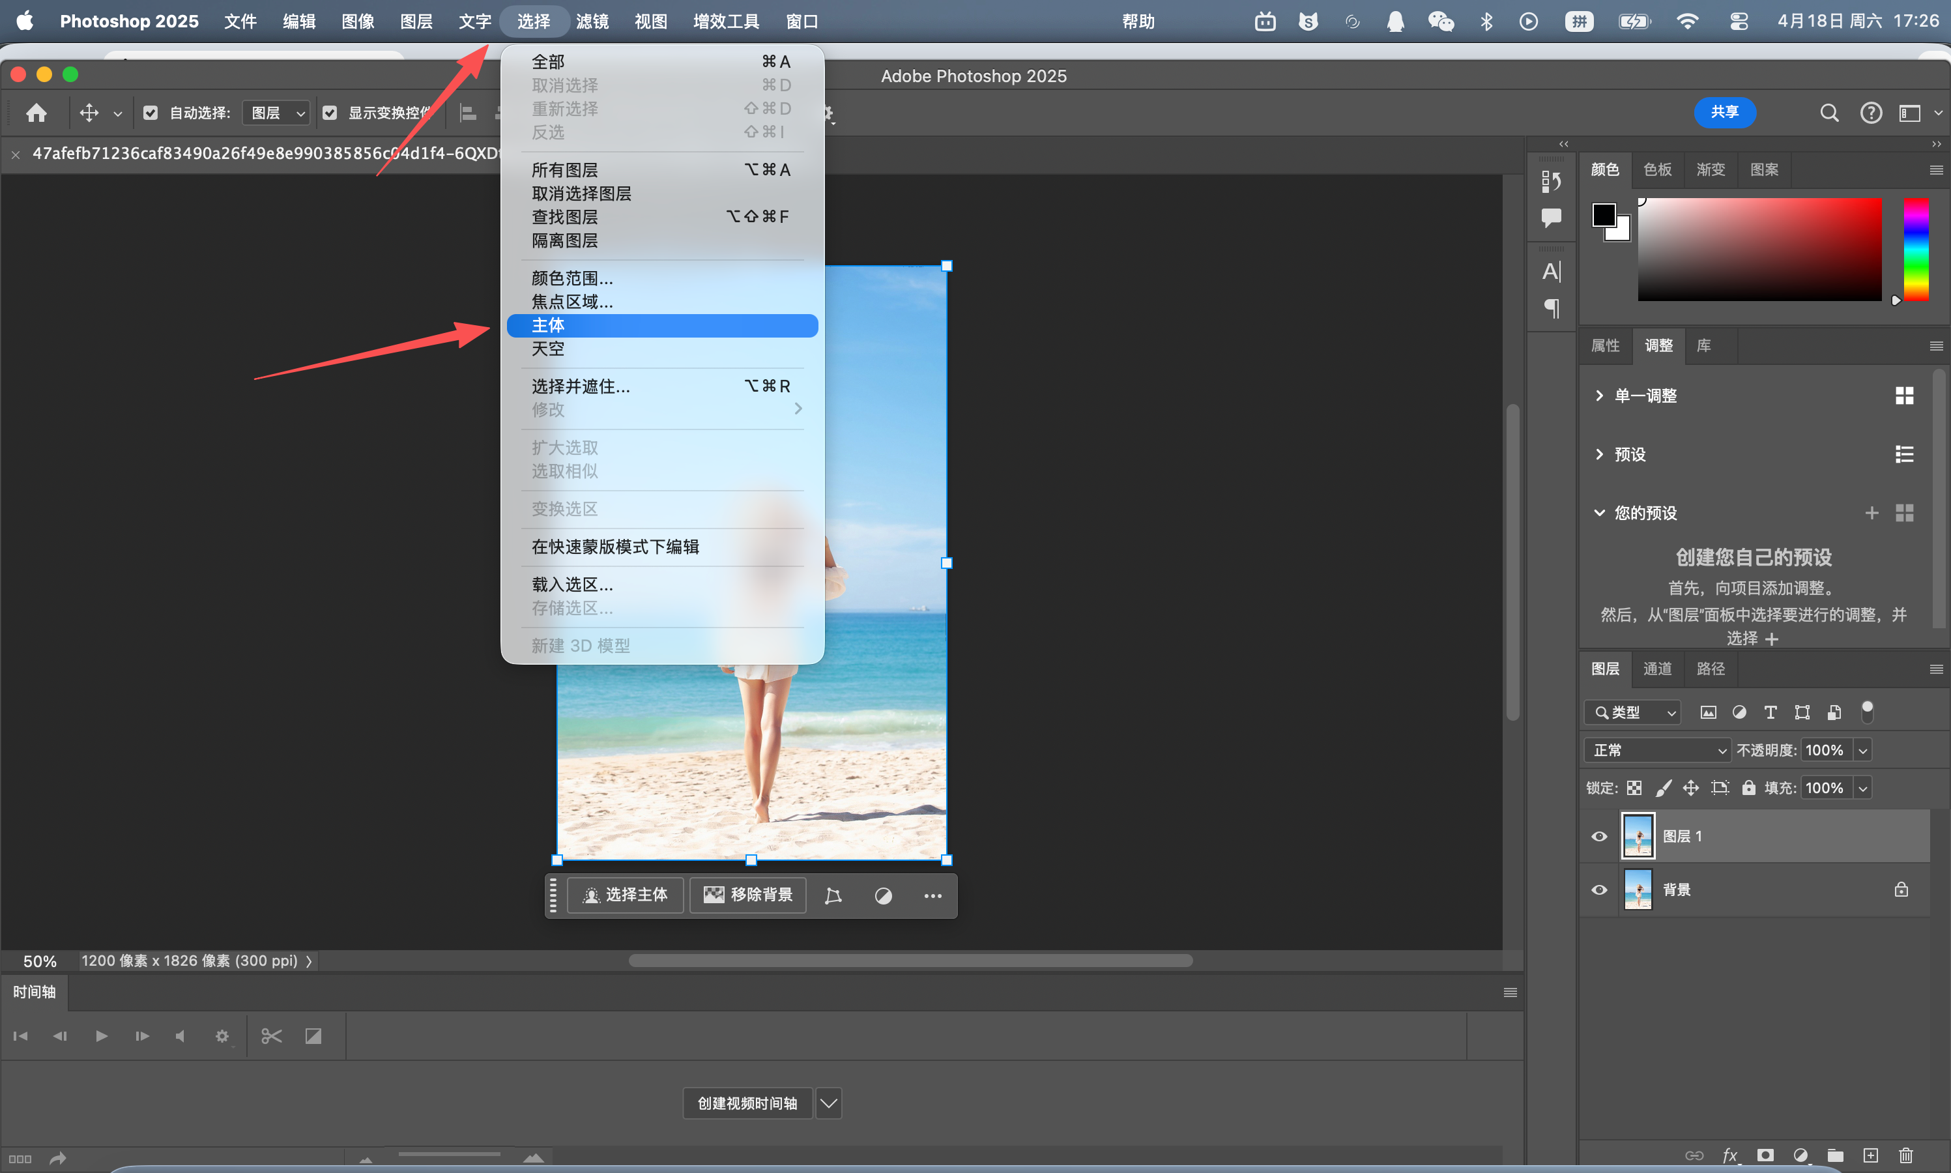Open the 不透明度 opacity dropdown arrow
Viewport: 1951px width, 1173px height.
(x=1862, y=750)
